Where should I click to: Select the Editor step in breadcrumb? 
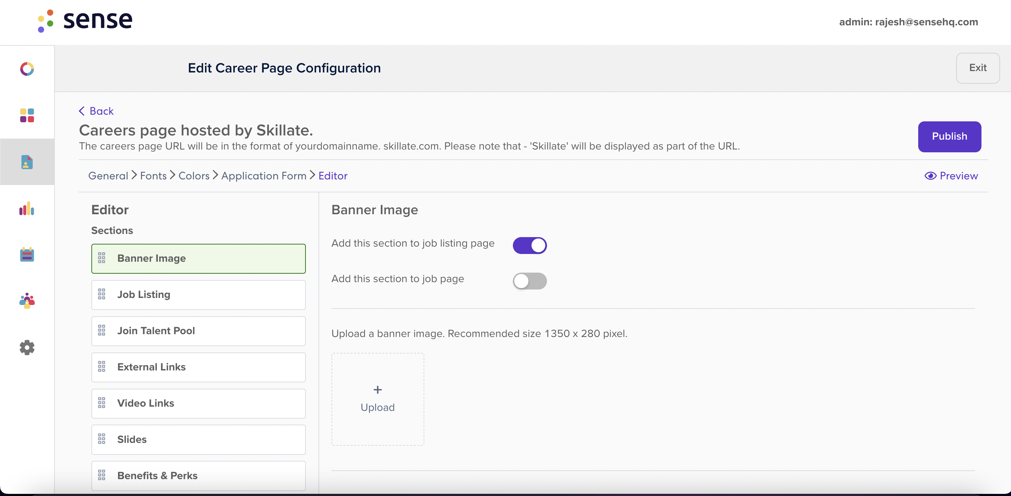[333, 176]
